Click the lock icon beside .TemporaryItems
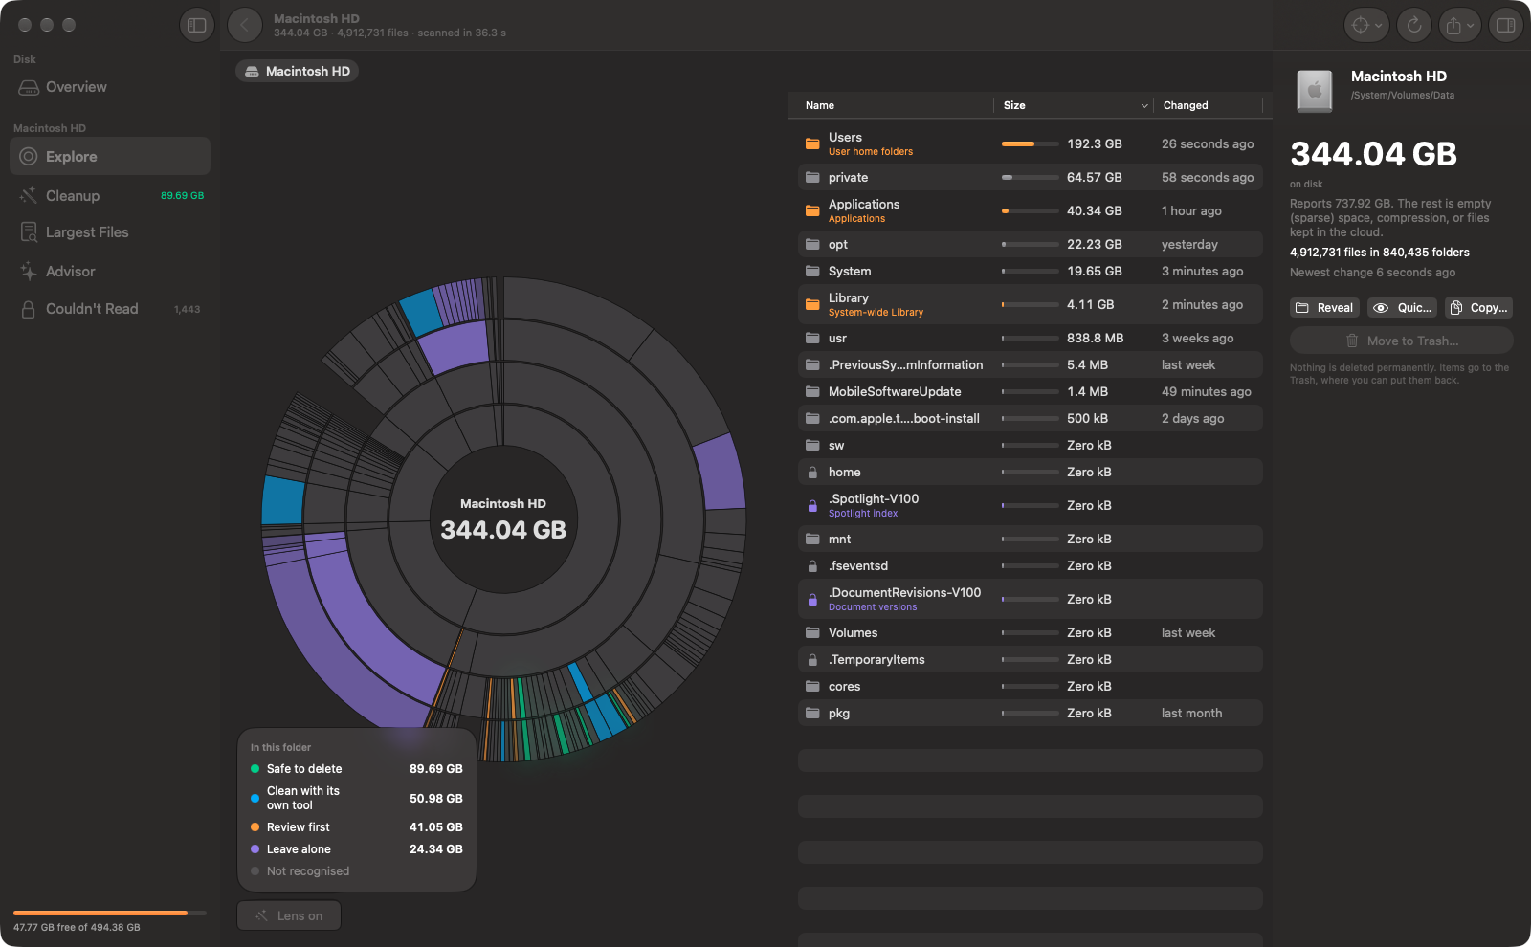 pyautogui.click(x=812, y=659)
